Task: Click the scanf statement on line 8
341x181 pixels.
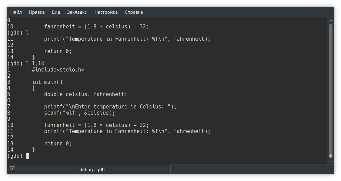Action: 79,113
